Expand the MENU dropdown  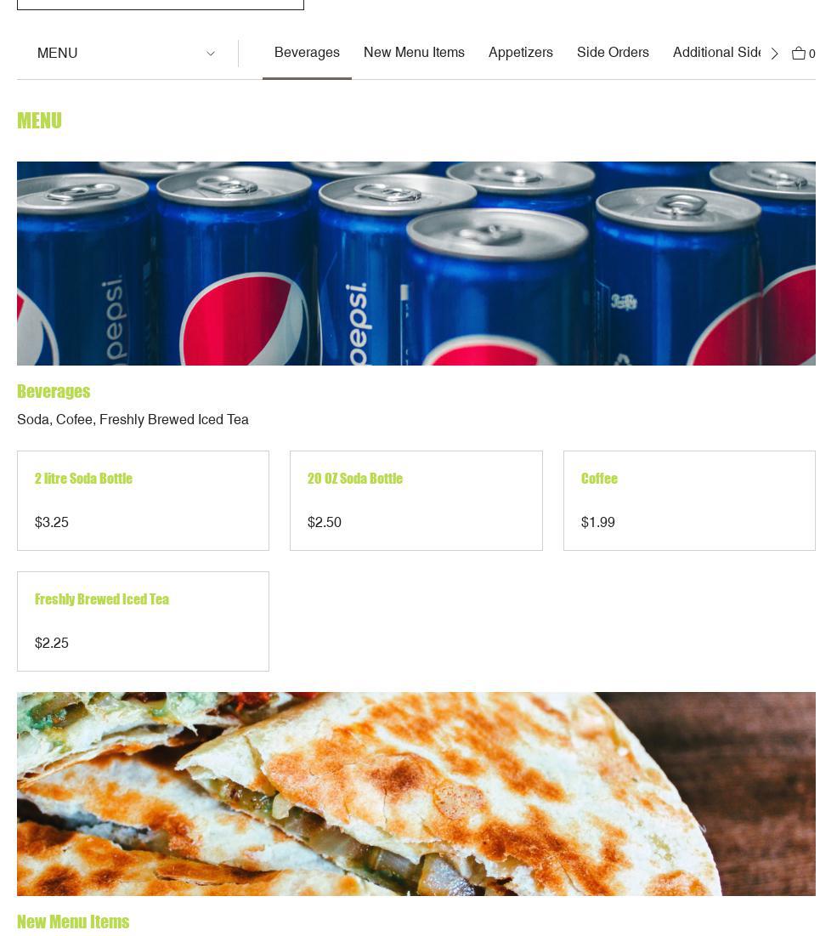[127, 53]
